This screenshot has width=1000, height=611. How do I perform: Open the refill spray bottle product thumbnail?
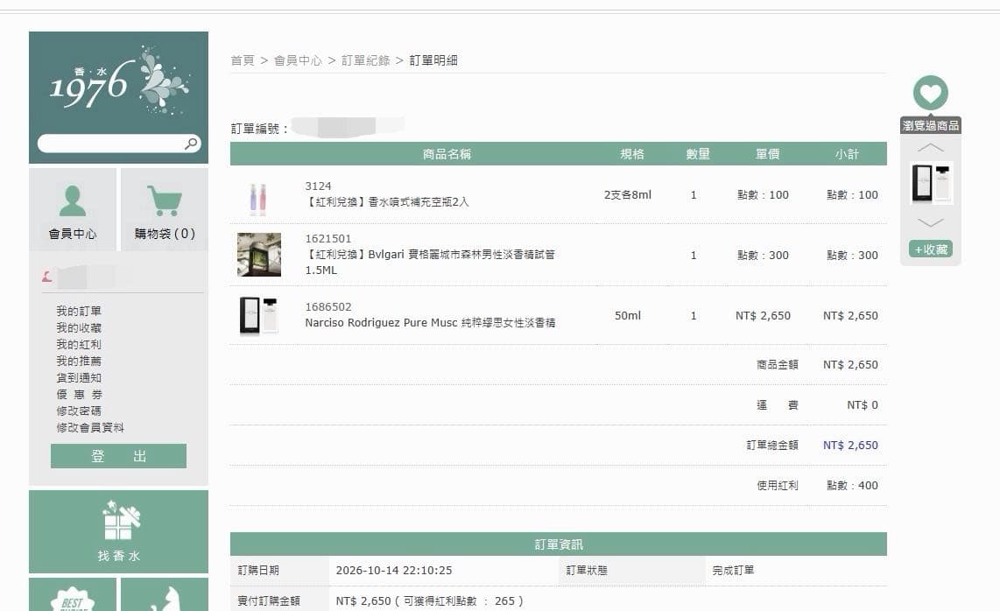click(258, 198)
